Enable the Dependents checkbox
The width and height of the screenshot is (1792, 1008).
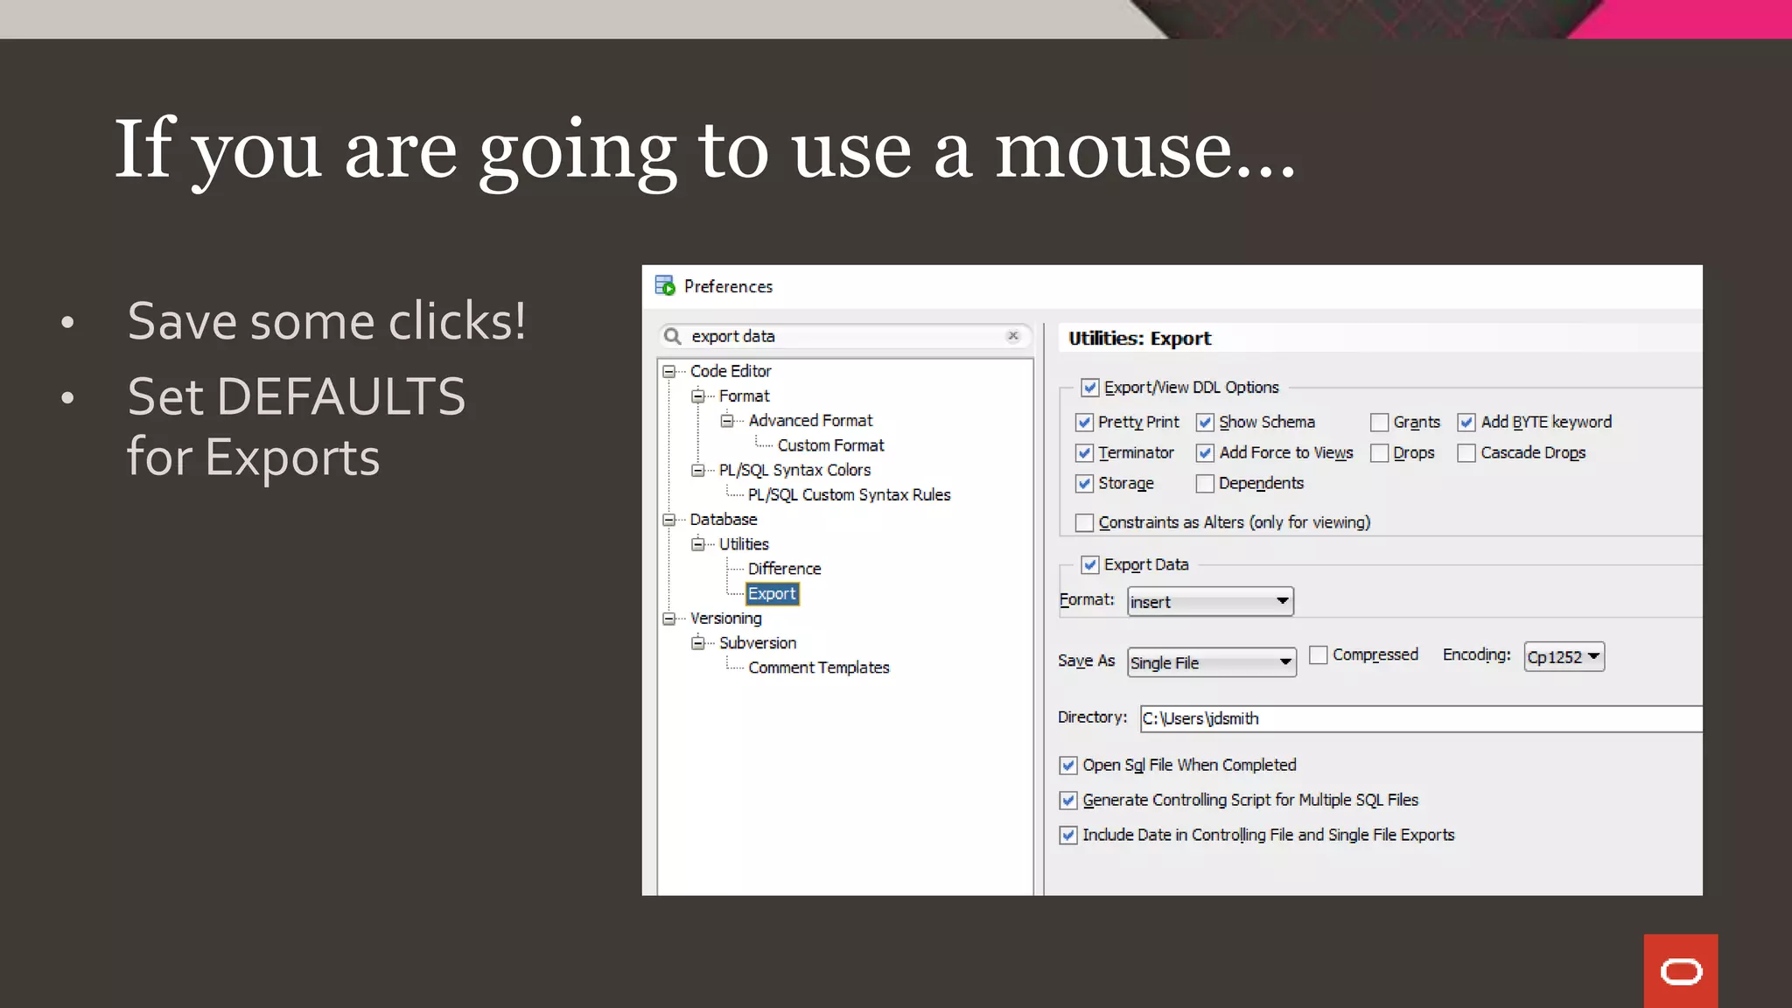[x=1205, y=483]
